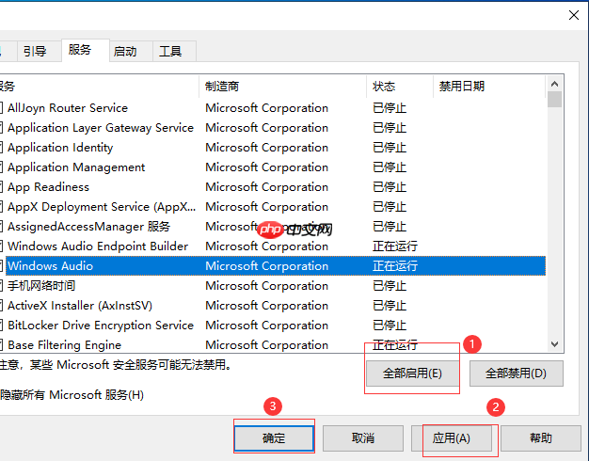Close the dialog with the X button
Screen dimensions: 589x461
click(574, 15)
